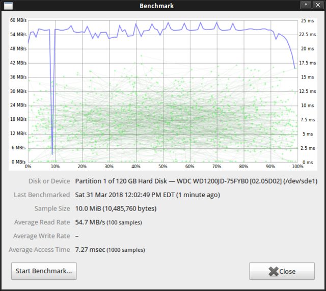
Task: Click the '30%' x-axis label
Action: pos(109,167)
